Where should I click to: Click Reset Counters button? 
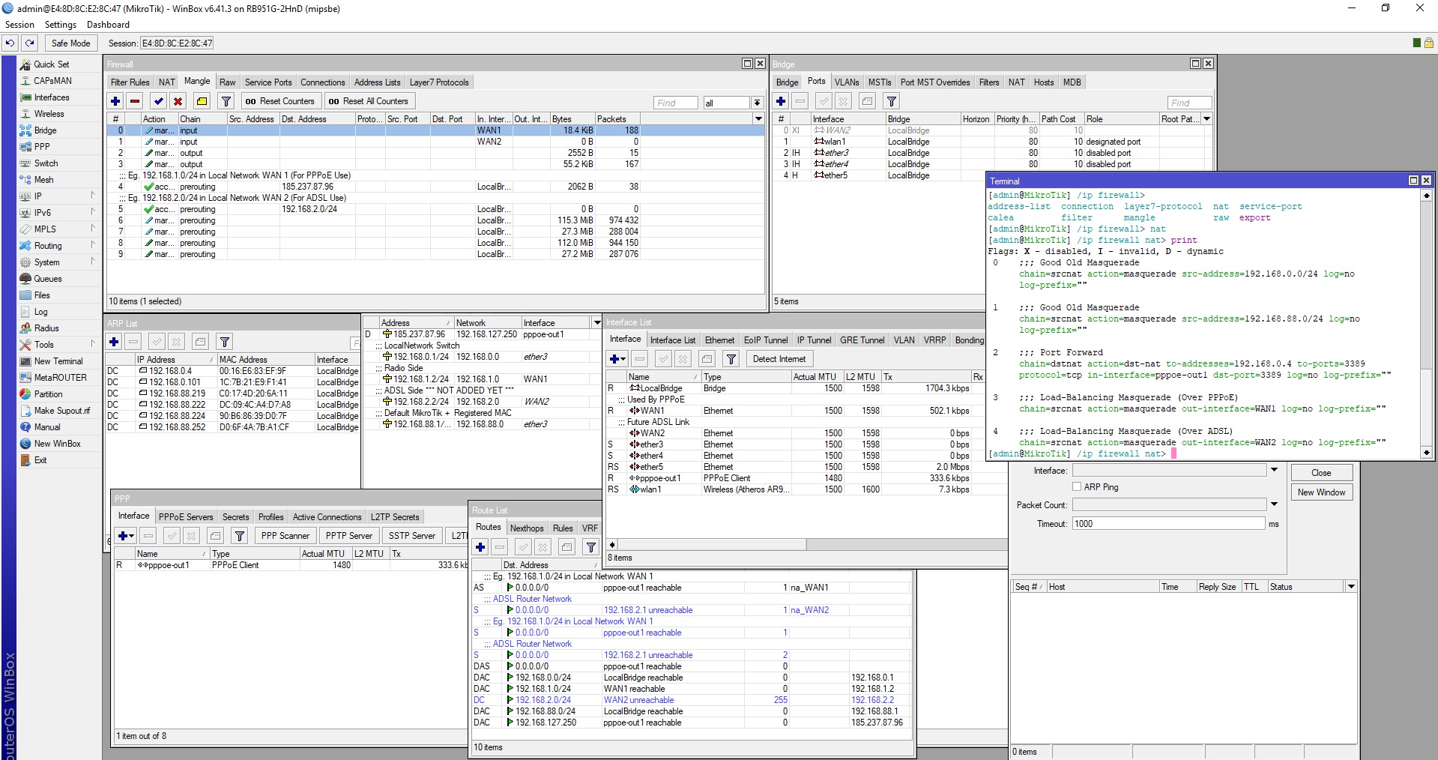click(x=280, y=101)
